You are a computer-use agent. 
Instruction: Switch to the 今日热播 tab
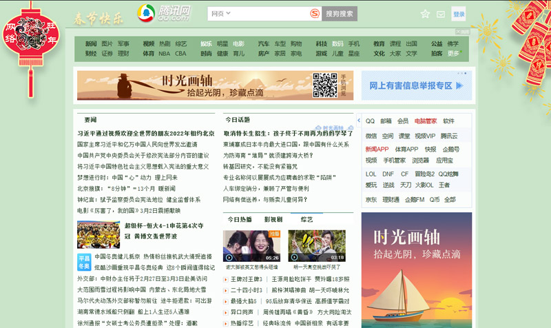click(240, 219)
